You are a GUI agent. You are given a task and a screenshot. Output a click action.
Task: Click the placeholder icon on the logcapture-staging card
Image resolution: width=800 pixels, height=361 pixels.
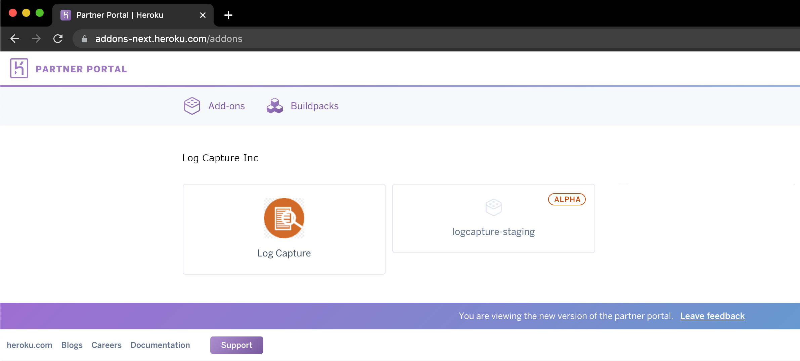click(x=494, y=207)
